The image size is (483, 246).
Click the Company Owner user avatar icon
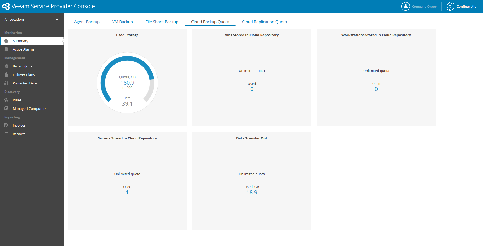click(x=405, y=6)
